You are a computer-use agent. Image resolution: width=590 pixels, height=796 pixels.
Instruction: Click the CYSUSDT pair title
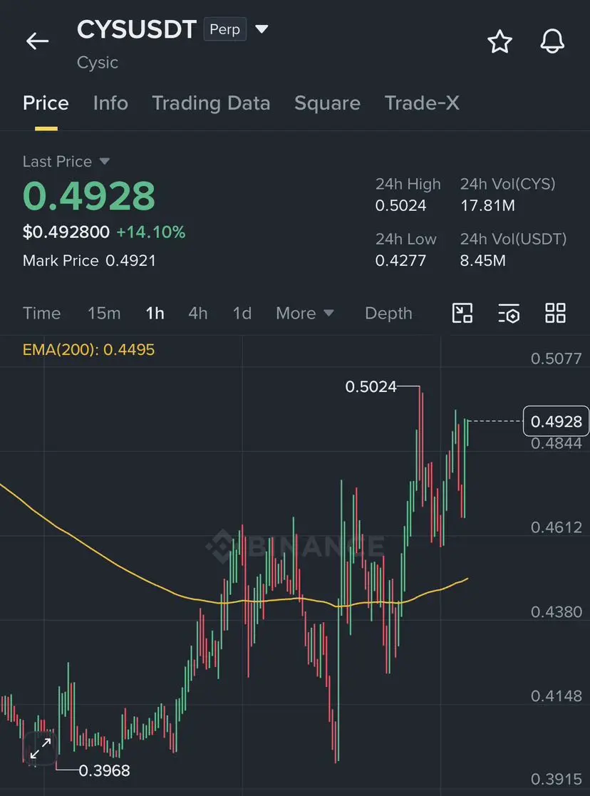coord(137,29)
